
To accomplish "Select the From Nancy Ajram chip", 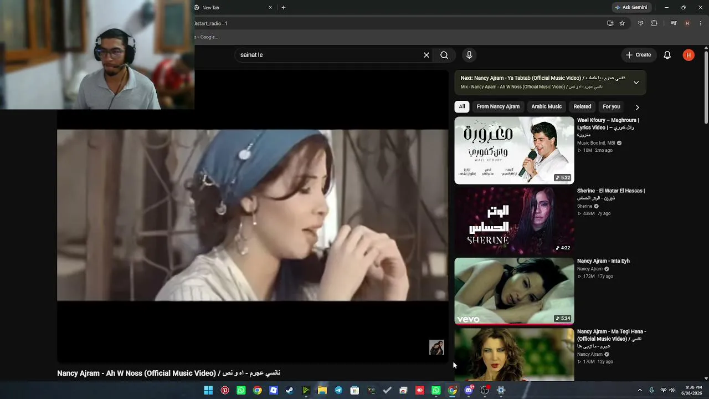I will click(498, 106).
